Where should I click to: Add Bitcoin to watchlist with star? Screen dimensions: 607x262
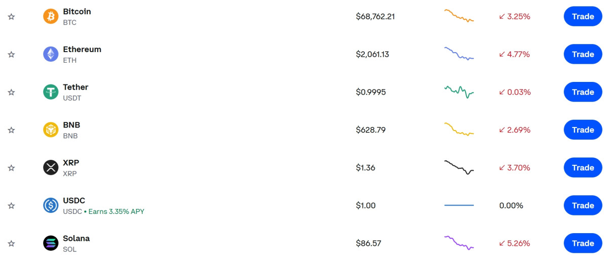point(12,17)
